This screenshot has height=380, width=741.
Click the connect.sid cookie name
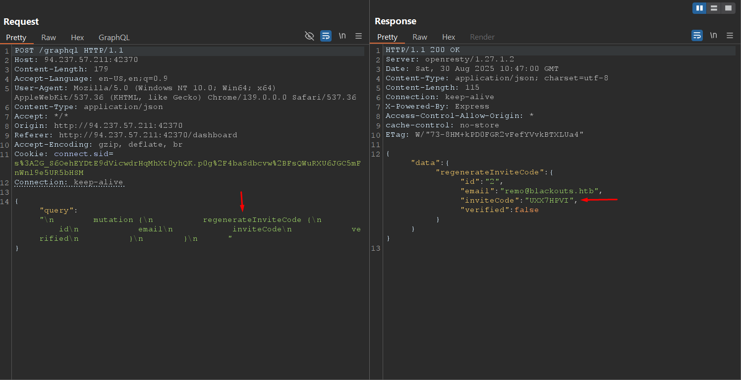click(81, 154)
